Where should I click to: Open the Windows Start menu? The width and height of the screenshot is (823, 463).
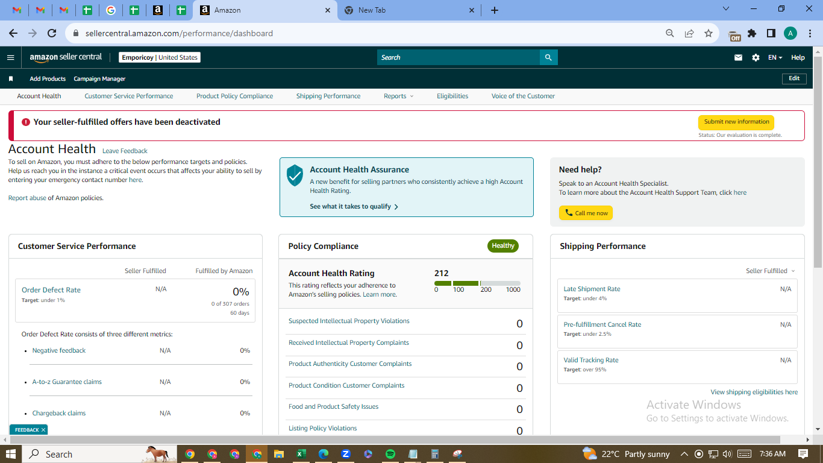[10, 454]
